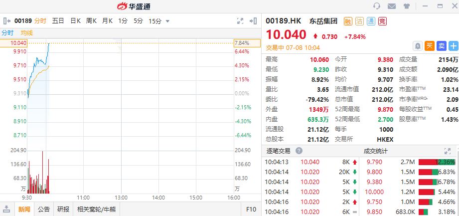Switch chart to 周K weekly candles
Viewport: 459px width, 216px height.
click(x=91, y=21)
